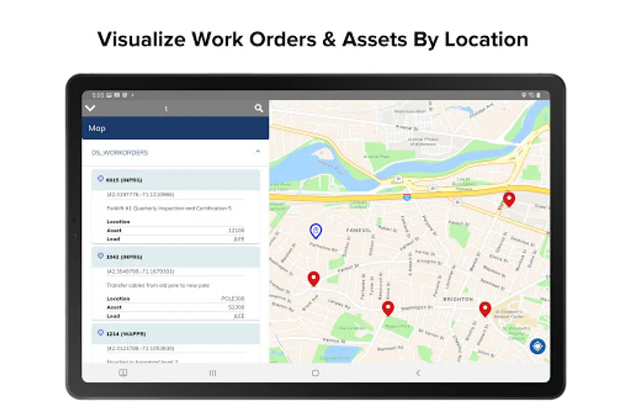Click the red pin beside St. Elizabeth's Medical Center
Image resolution: width=631 pixels, height=413 pixels.
click(485, 309)
